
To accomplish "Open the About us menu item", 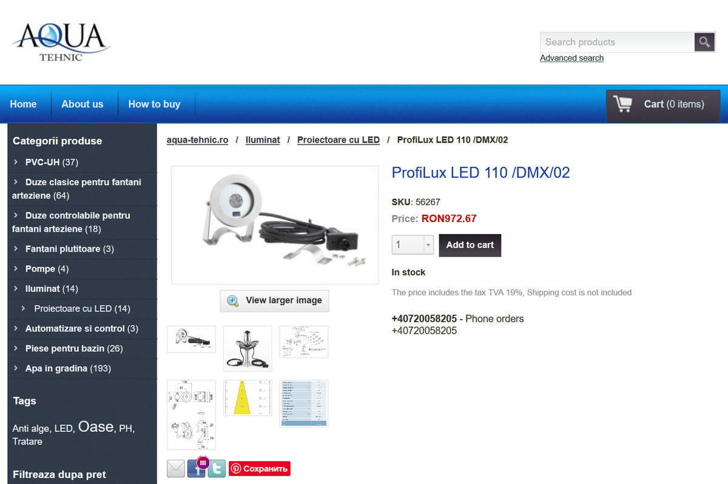I will pos(83,104).
